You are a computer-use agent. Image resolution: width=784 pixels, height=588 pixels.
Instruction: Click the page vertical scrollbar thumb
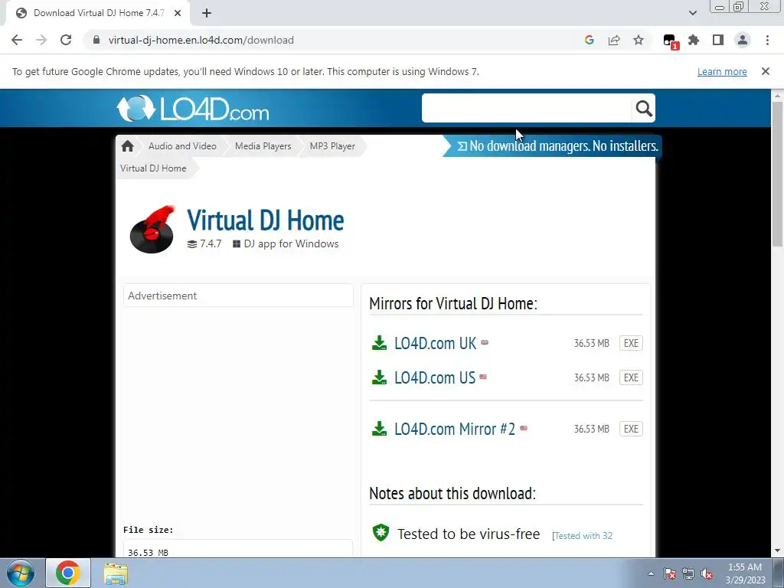point(777,174)
